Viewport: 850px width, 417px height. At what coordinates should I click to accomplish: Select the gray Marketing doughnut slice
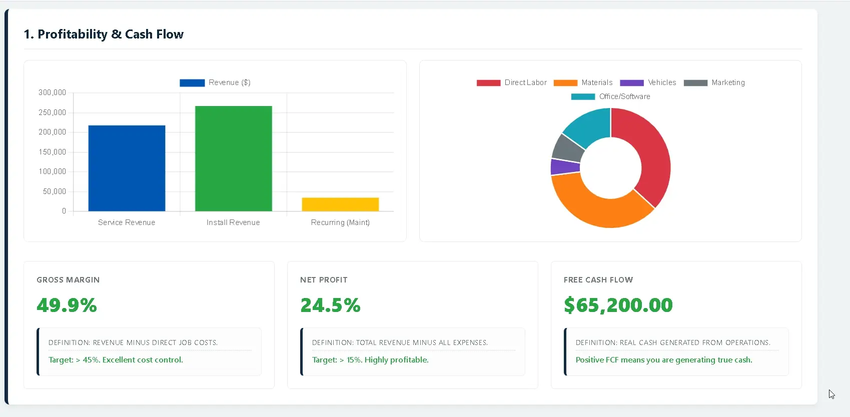pyautogui.click(x=568, y=147)
